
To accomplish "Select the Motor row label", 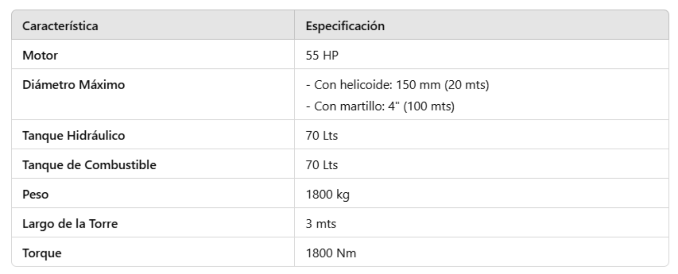I will [40, 55].
